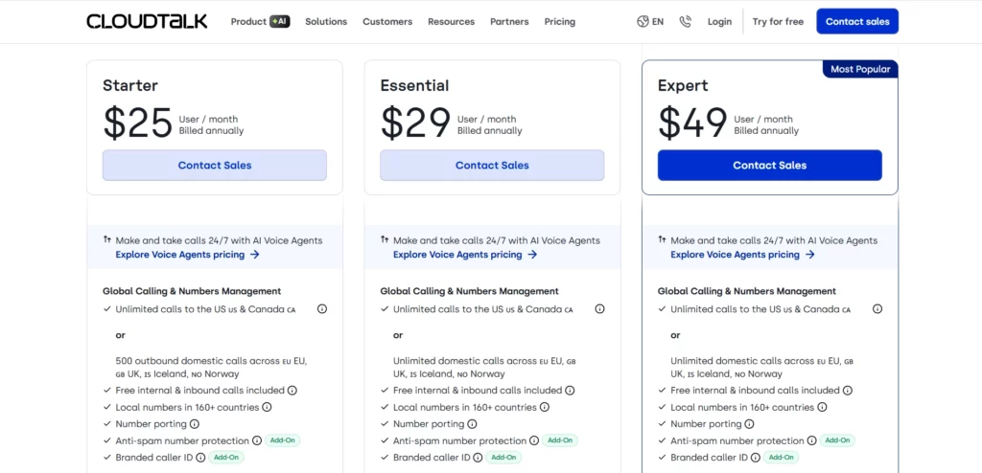The image size is (982, 473).
Task: Click the $25 price
Action: 138,123
